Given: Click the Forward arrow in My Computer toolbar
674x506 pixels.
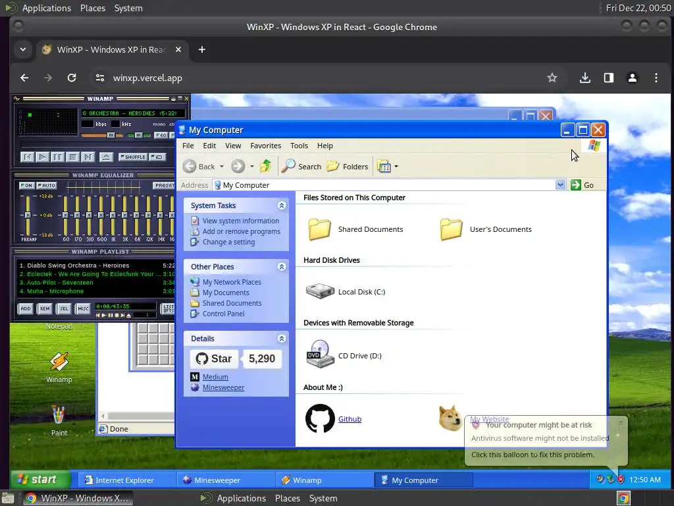Looking at the screenshot, I should click(238, 166).
